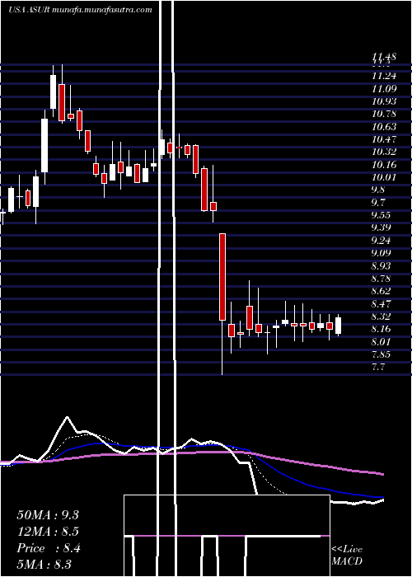
Task: Click the 10.78 price axis label
Action: click(x=384, y=114)
